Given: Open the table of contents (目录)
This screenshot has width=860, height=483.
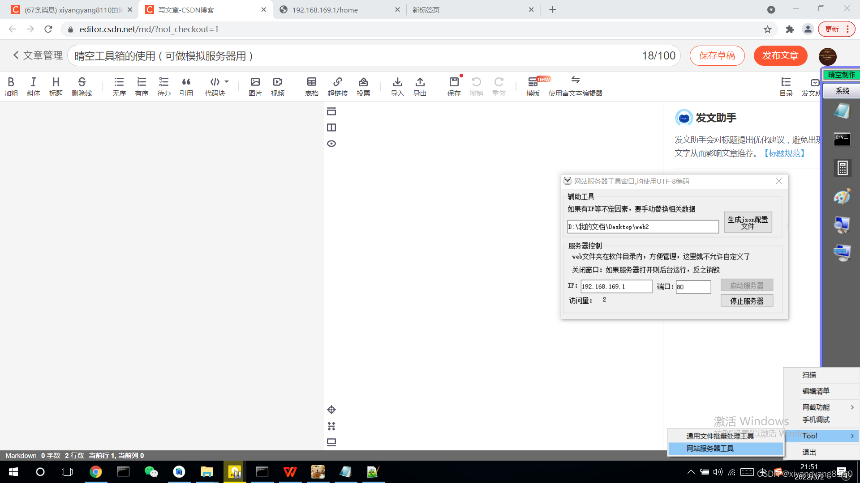Looking at the screenshot, I should coord(786,86).
